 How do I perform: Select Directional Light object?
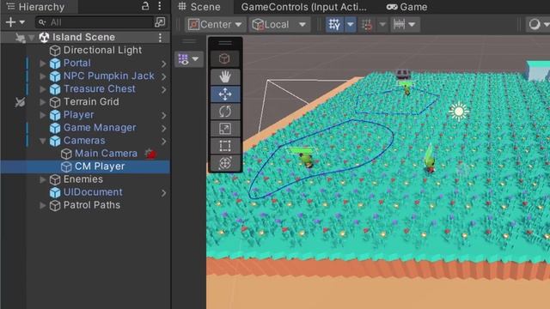tap(102, 50)
